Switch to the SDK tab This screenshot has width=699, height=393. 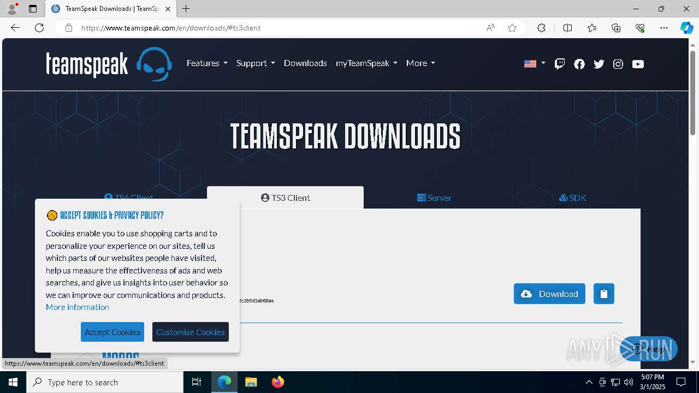coord(572,198)
